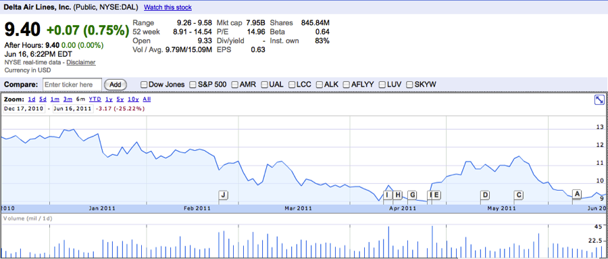Click the Inst. own value 83%

click(322, 41)
